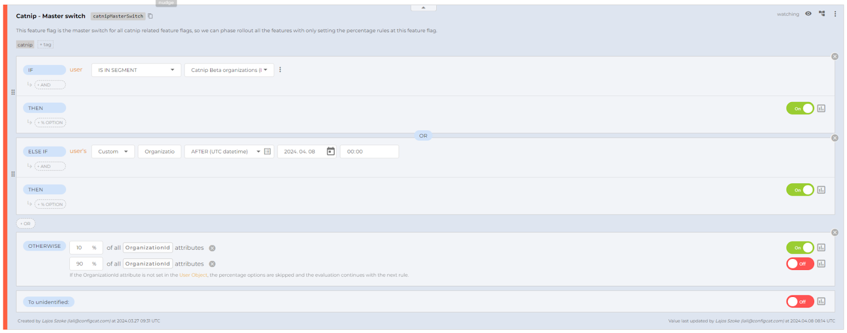Toggle the watching eye icon
Viewport: 847px width, 333px height.
pos(808,14)
